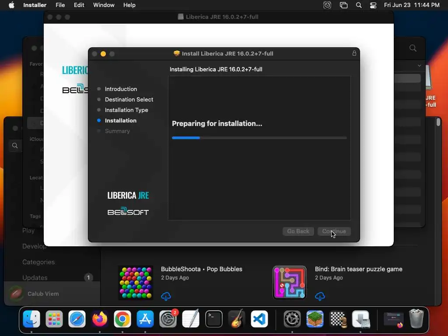Image resolution: width=448 pixels, height=336 pixels.
Task: Click the search icon in the Finder window
Action: coord(413,48)
